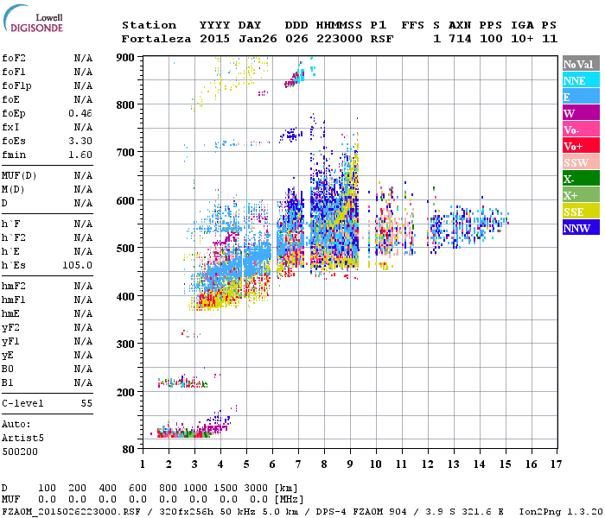
Task: Click the 500200 code under Artist5
Action: [20, 452]
